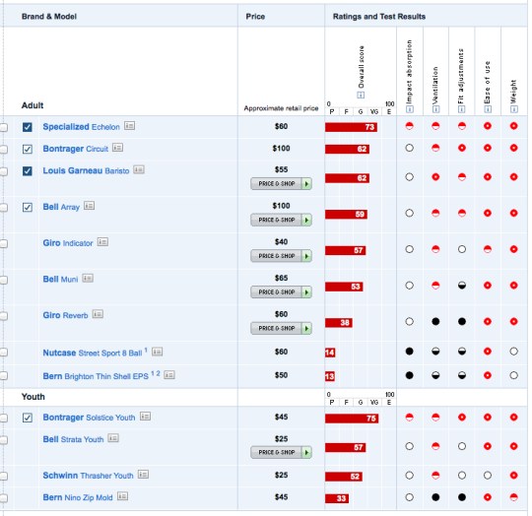Click the Youth section heading
The width and height of the screenshot is (532, 516).
(33, 397)
